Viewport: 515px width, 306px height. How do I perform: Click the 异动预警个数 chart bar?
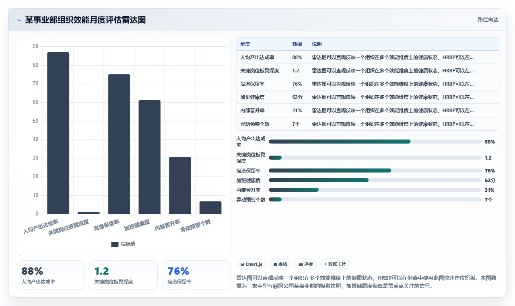(x=210, y=207)
